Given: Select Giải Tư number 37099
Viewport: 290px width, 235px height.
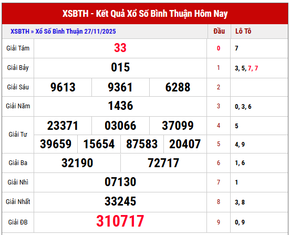Looking at the screenshot, I should click(x=178, y=126).
